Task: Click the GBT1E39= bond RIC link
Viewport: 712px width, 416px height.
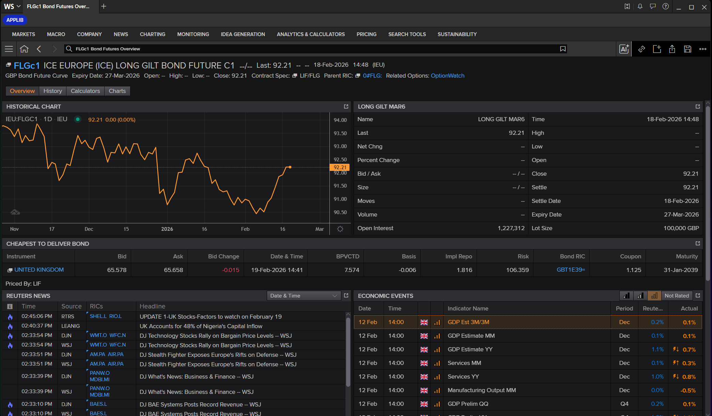Action: tap(571, 270)
